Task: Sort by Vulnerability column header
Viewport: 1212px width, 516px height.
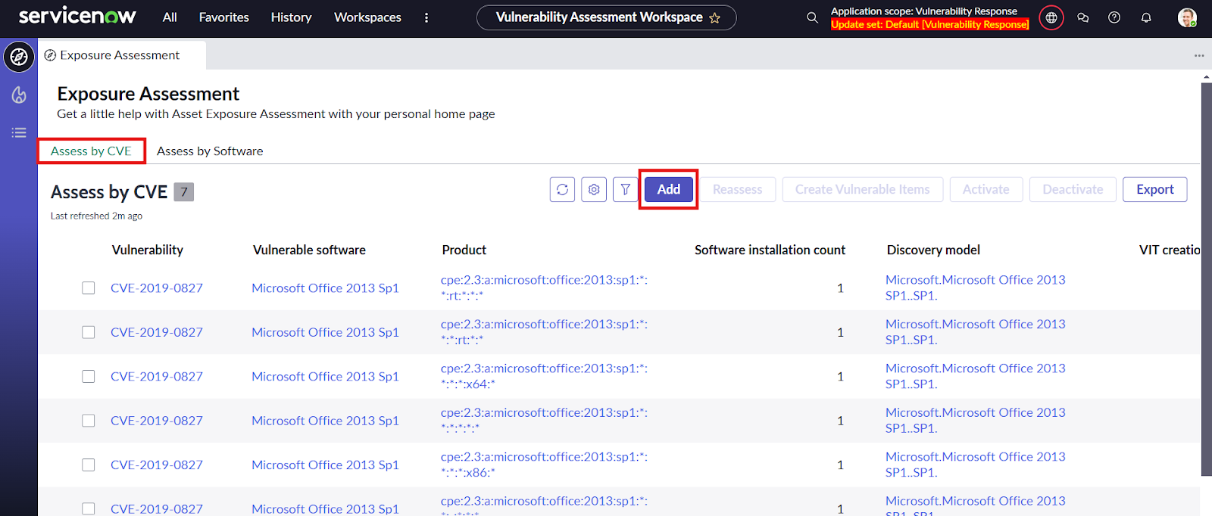Action: 148,250
